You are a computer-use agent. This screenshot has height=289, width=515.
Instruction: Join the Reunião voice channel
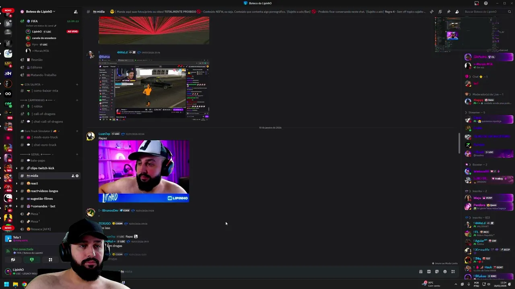(x=48, y=60)
